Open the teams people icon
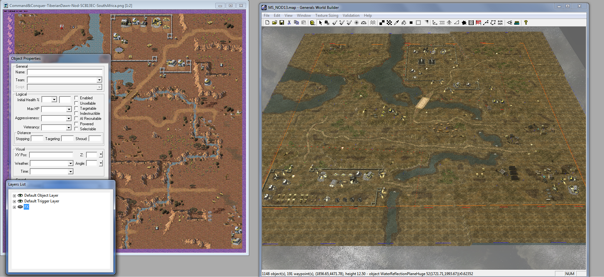The image size is (604, 277). pyautogui.click(x=517, y=22)
